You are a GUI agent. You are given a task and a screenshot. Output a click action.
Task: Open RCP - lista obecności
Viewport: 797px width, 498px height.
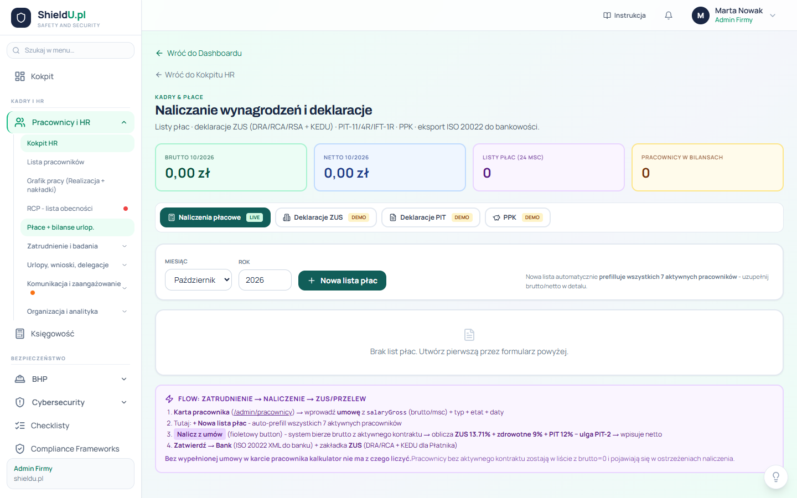77,209
